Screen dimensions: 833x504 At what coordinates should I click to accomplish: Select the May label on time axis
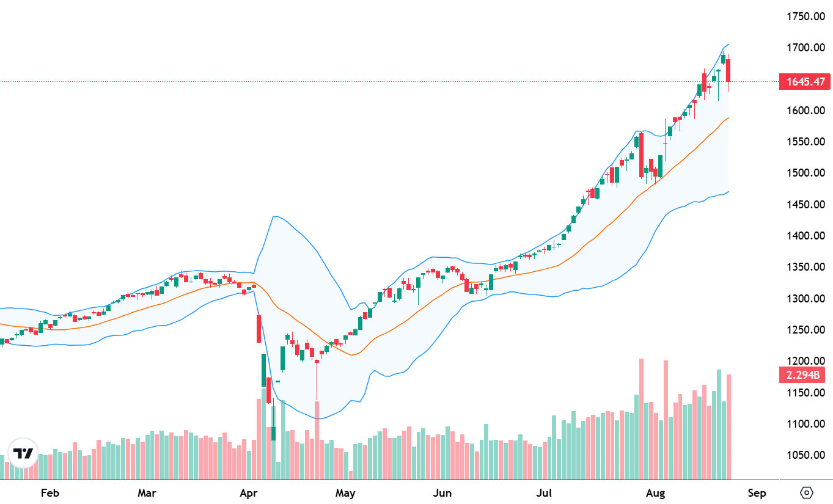345,493
